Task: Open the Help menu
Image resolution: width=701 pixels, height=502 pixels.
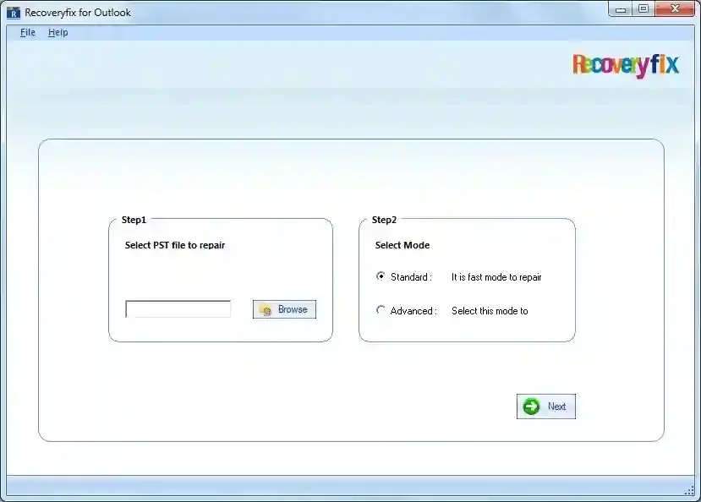Action: pyautogui.click(x=58, y=32)
